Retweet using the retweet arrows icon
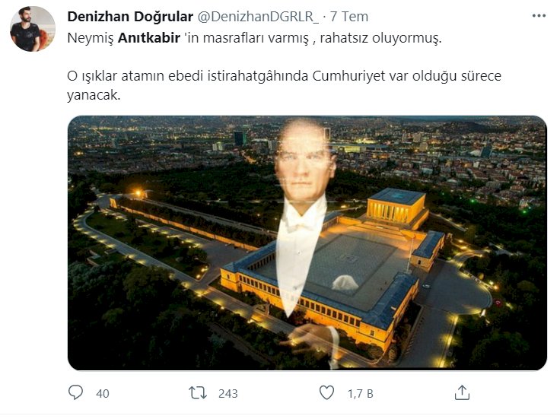The image size is (560, 419). [198, 393]
